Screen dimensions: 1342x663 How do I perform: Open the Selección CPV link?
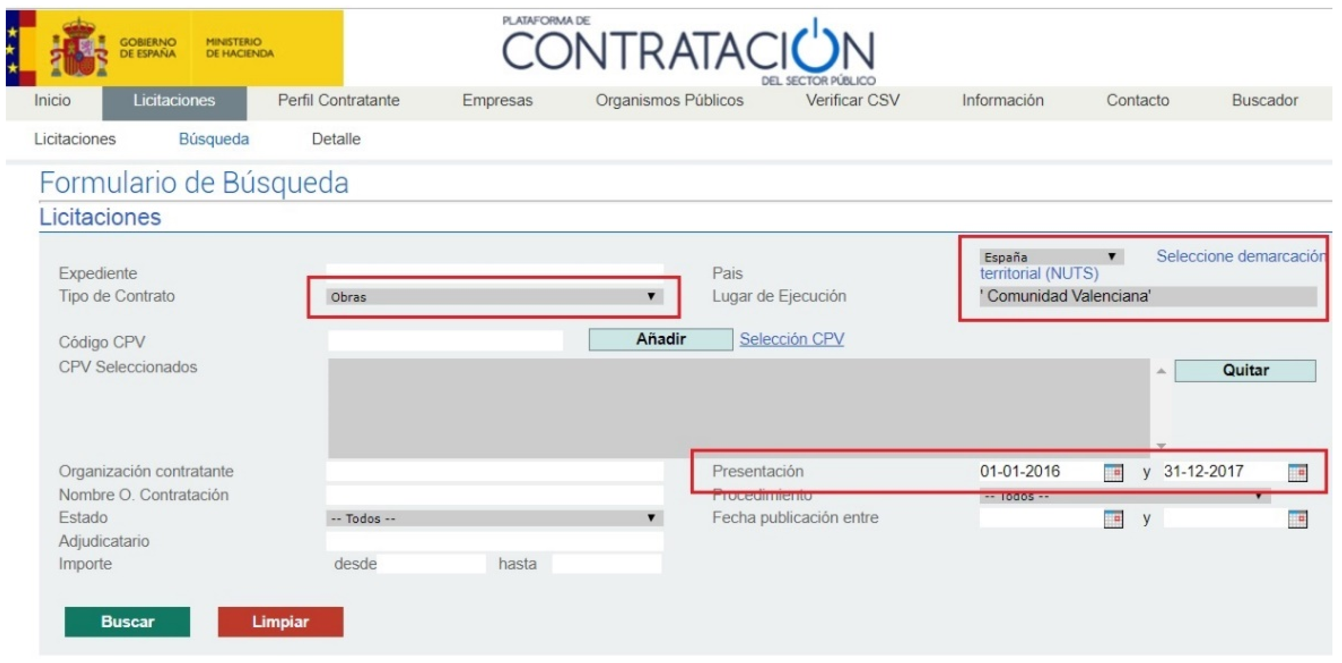click(x=792, y=339)
